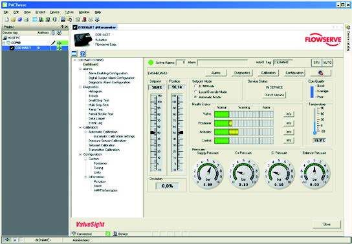Collapse the COM0 node in project tree

click(4, 43)
